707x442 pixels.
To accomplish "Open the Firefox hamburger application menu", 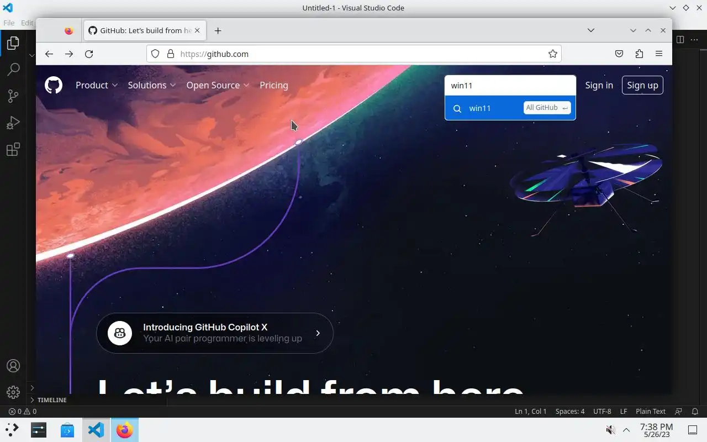I will tap(659, 54).
